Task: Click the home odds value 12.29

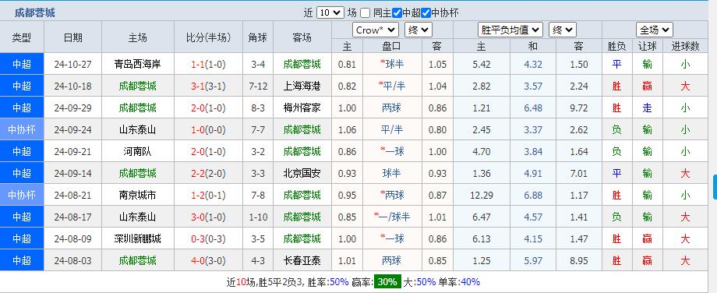Action: point(482,196)
